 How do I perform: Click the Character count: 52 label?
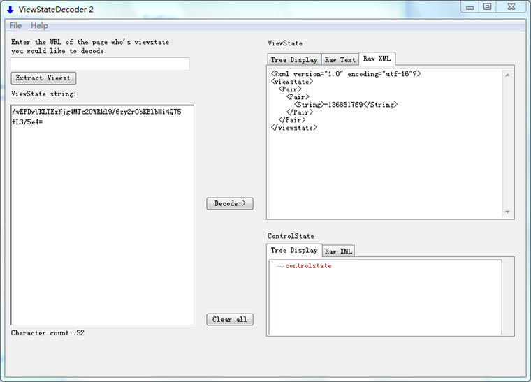(x=48, y=333)
